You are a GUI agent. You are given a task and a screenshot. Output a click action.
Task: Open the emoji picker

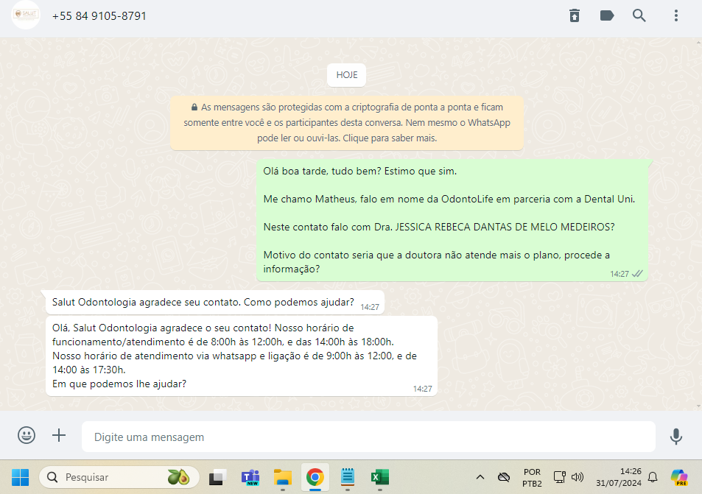coord(27,435)
